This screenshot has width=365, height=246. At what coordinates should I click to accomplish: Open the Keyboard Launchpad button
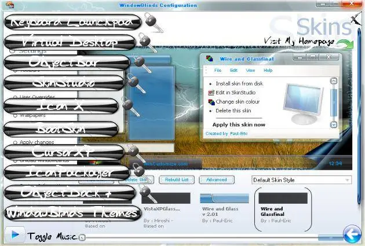click(72, 23)
